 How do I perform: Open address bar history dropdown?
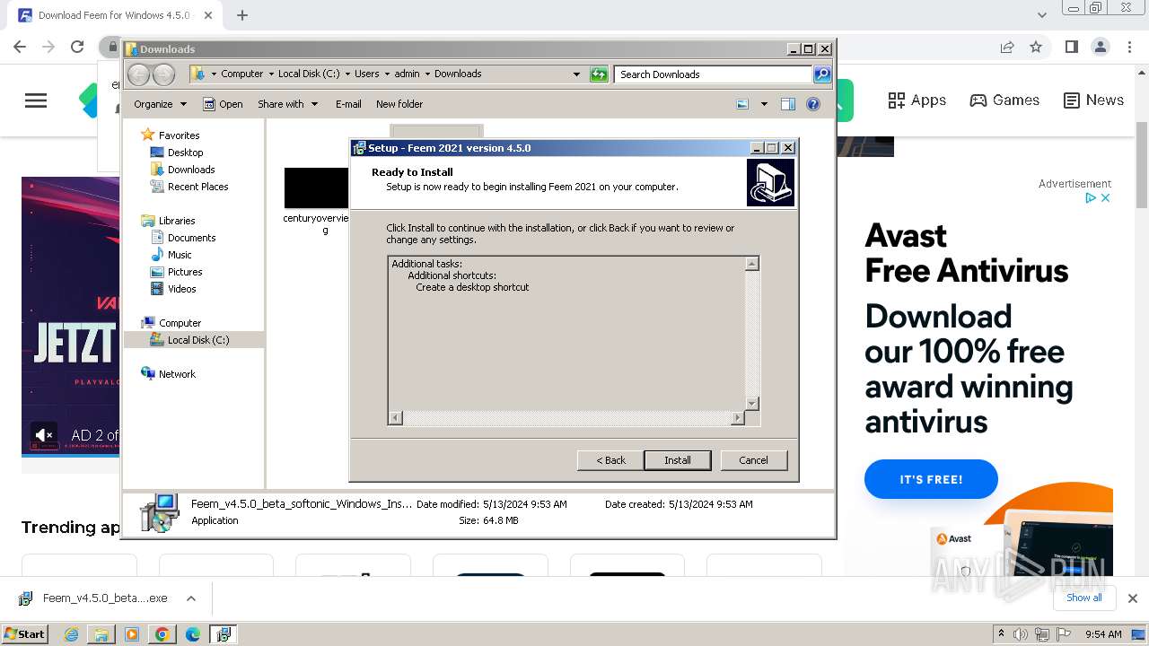point(576,74)
